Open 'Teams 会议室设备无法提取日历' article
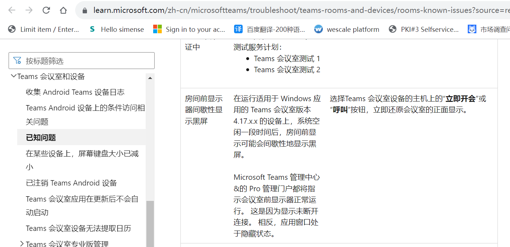This screenshot has width=510, height=247. coord(78,228)
